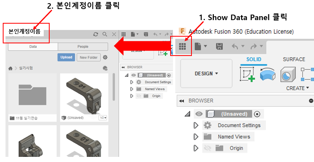Image resolution: width=314 pixels, height=162 pixels.
Task: Click the blue Upload button
Action: pos(66,57)
